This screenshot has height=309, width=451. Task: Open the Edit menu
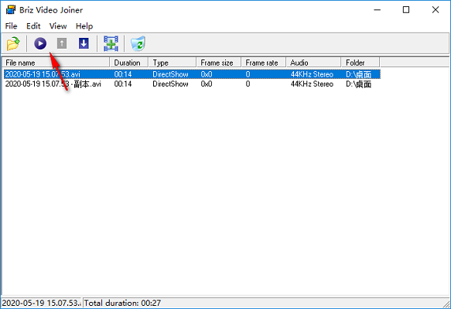point(33,26)
